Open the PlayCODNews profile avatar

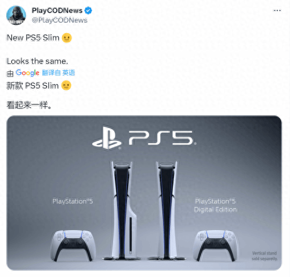click(16, 15)
